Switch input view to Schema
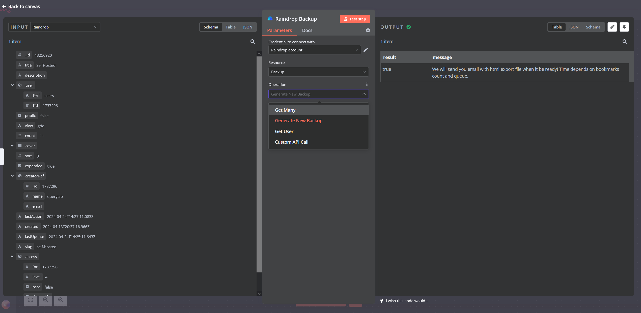Viewport: 641px width, 313px height. (x=211, y=27)
